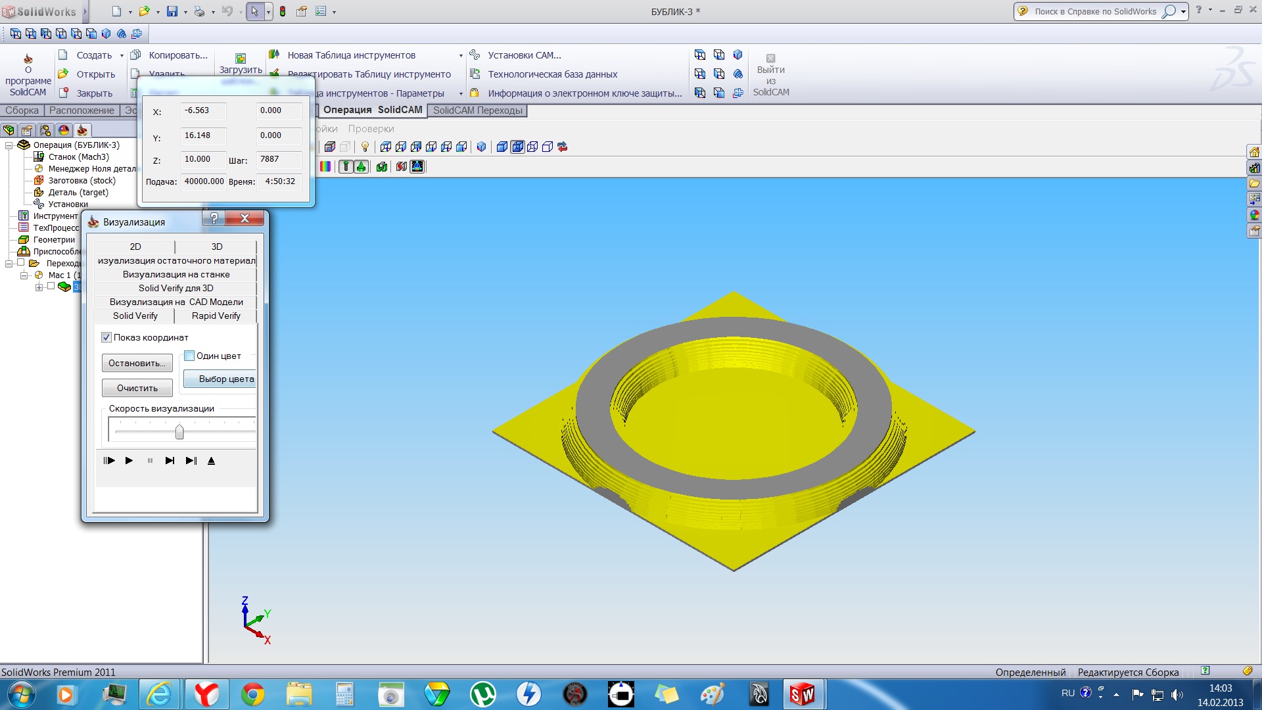Screen dimensions: 1262x710
Task: Collapse the Операция (БУБЛИК-3) tree node
Action: [x=9, y=145]
